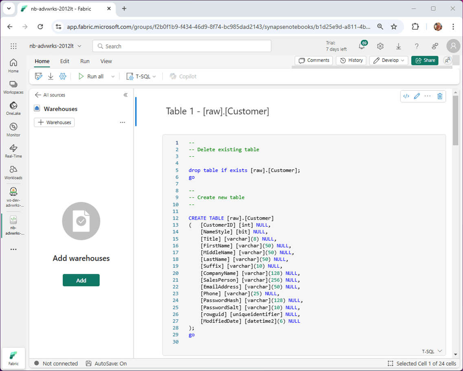This screenshot has width=463, height=371.
Task: Click the green Add warehouses button
Action: pyautogui.click(x=81, y=280)
